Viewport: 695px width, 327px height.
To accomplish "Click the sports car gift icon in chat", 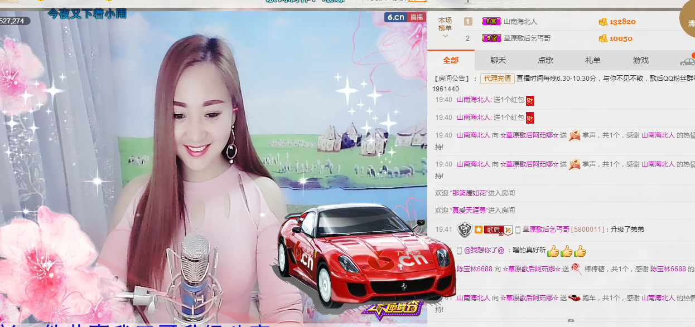I will pos(575,298).
